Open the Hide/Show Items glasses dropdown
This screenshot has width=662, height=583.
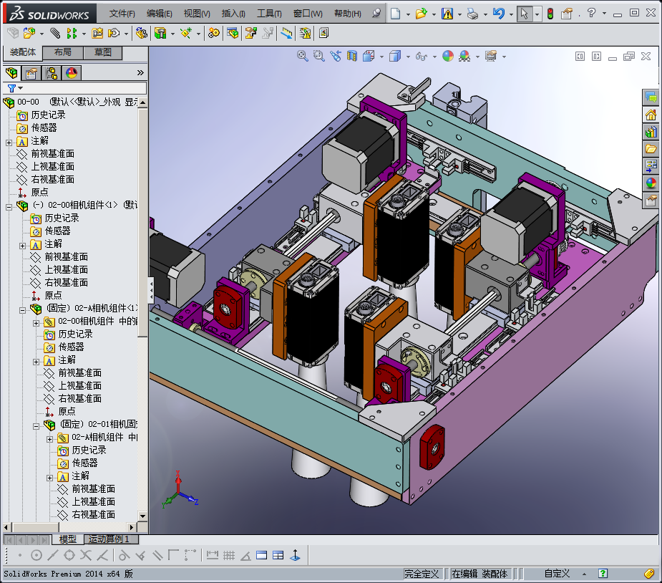pos(434,57)
